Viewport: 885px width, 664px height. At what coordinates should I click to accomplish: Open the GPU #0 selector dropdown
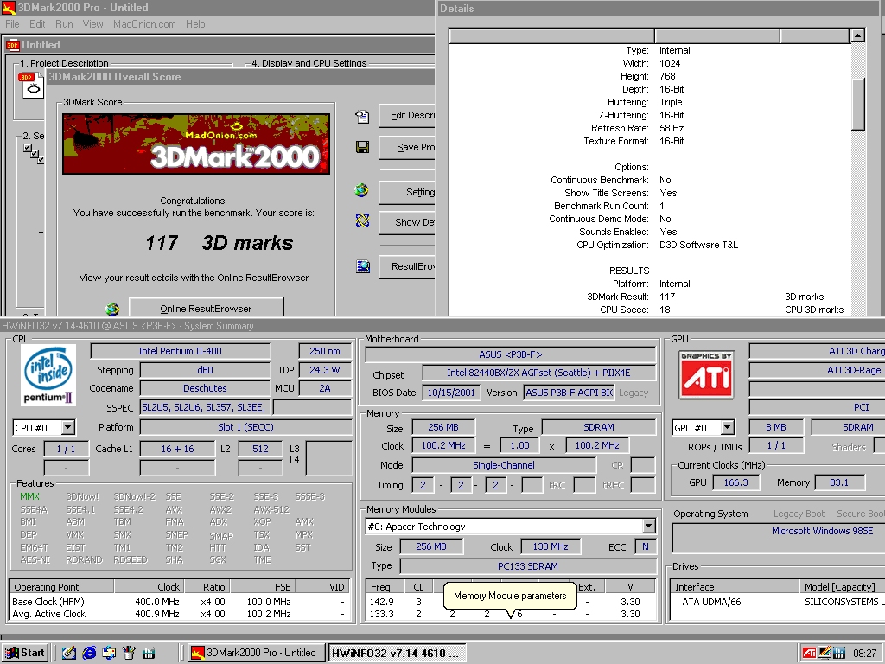coord(727,427)
